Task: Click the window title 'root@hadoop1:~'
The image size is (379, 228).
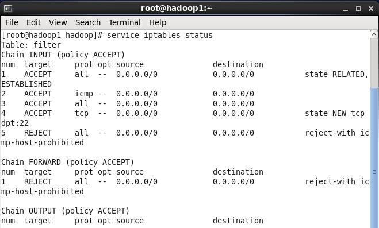Action: pyautogui.click(x=177, y=9)
